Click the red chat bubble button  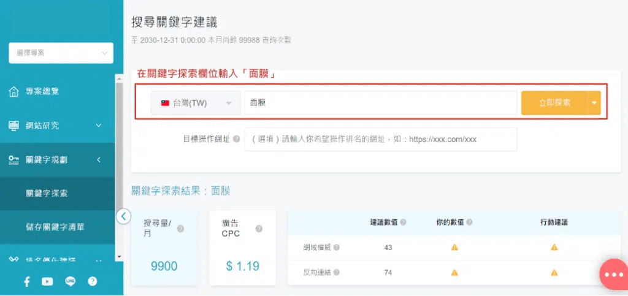click(613, 275)
